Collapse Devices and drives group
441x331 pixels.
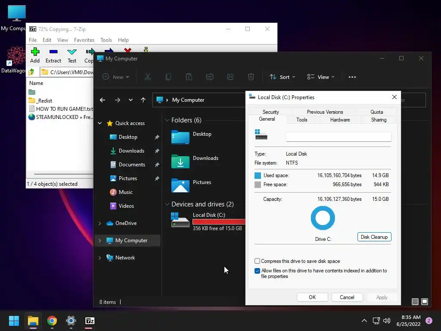pos(167,204)
